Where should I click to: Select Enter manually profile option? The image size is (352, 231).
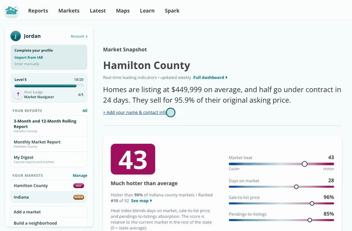pyautogui.click(x=27, y=64)
